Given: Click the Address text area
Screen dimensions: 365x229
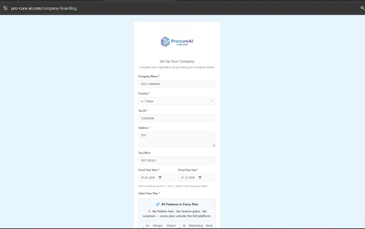Looking at the screenshot, I should 177,139.
